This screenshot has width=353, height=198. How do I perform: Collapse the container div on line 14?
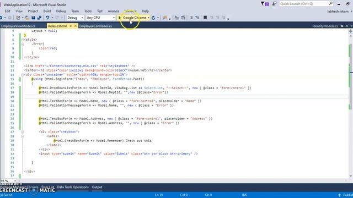(23, 75)
